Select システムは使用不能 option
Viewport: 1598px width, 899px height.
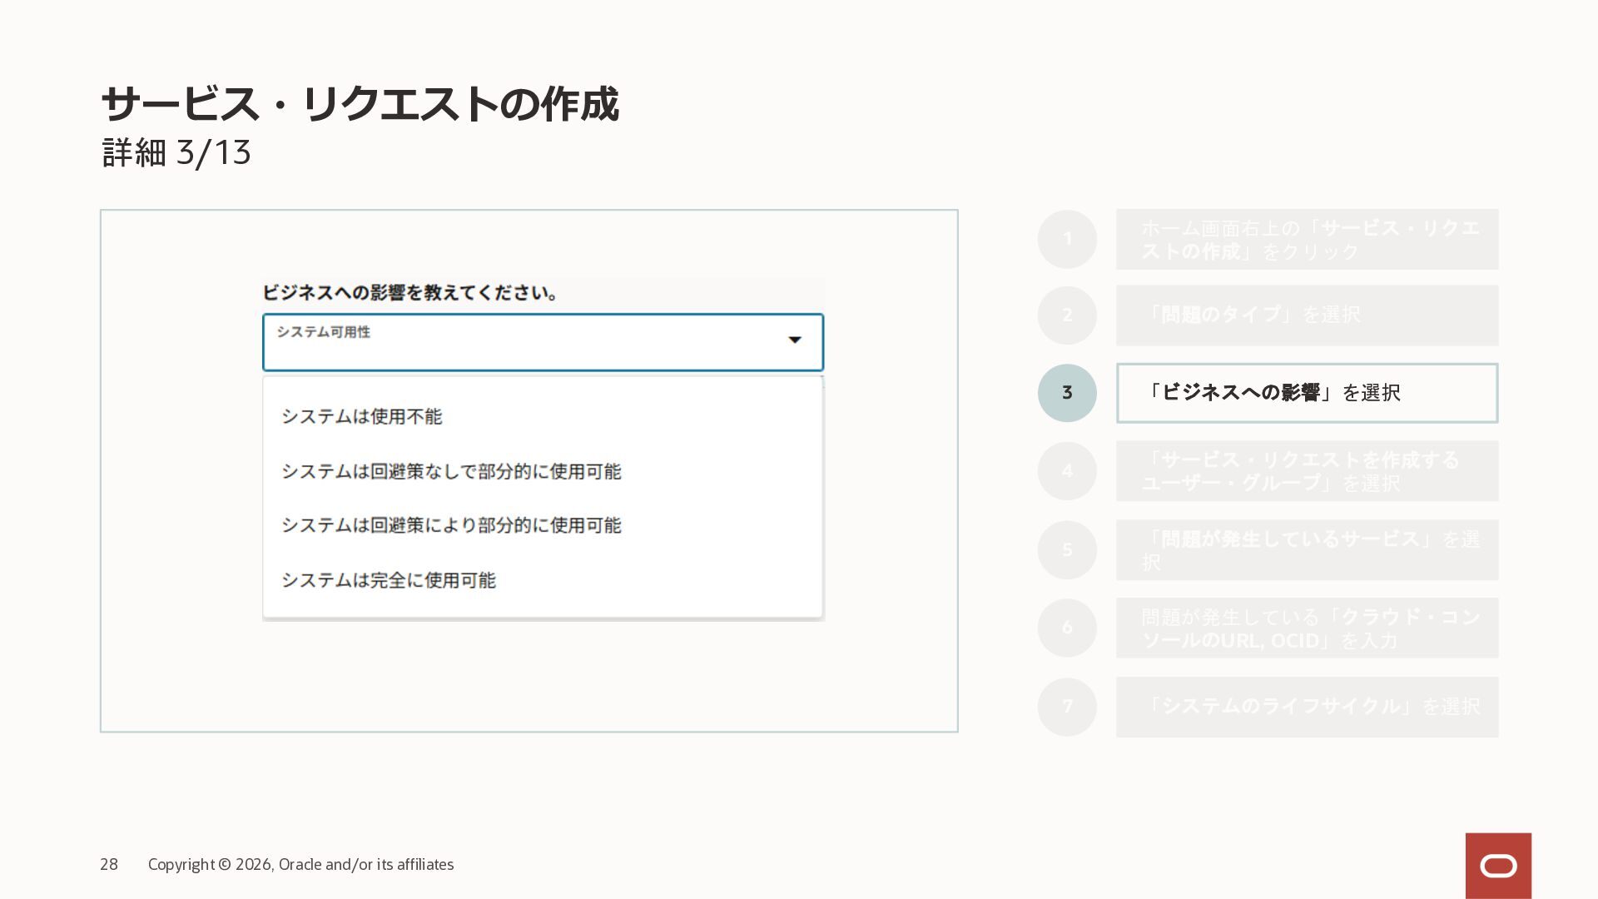(361, 416)
